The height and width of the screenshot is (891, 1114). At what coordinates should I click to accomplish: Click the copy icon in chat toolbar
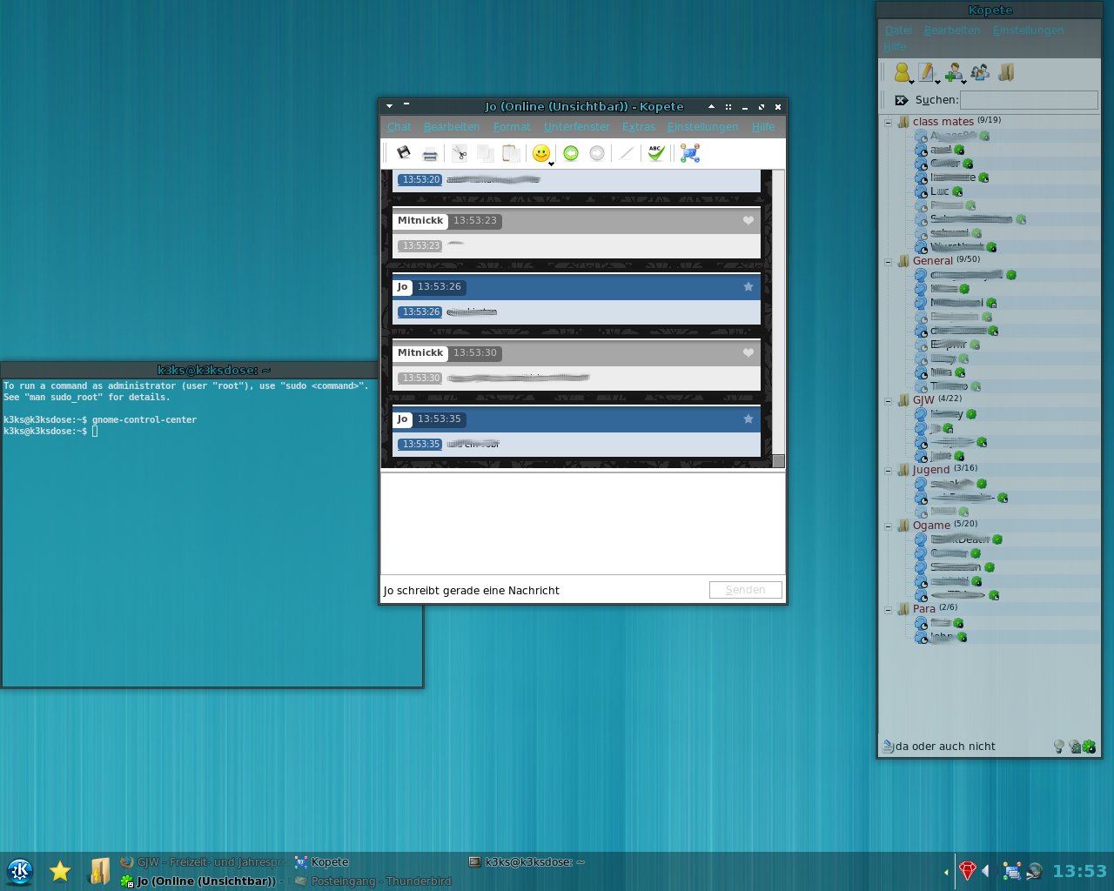pos(486,154)
